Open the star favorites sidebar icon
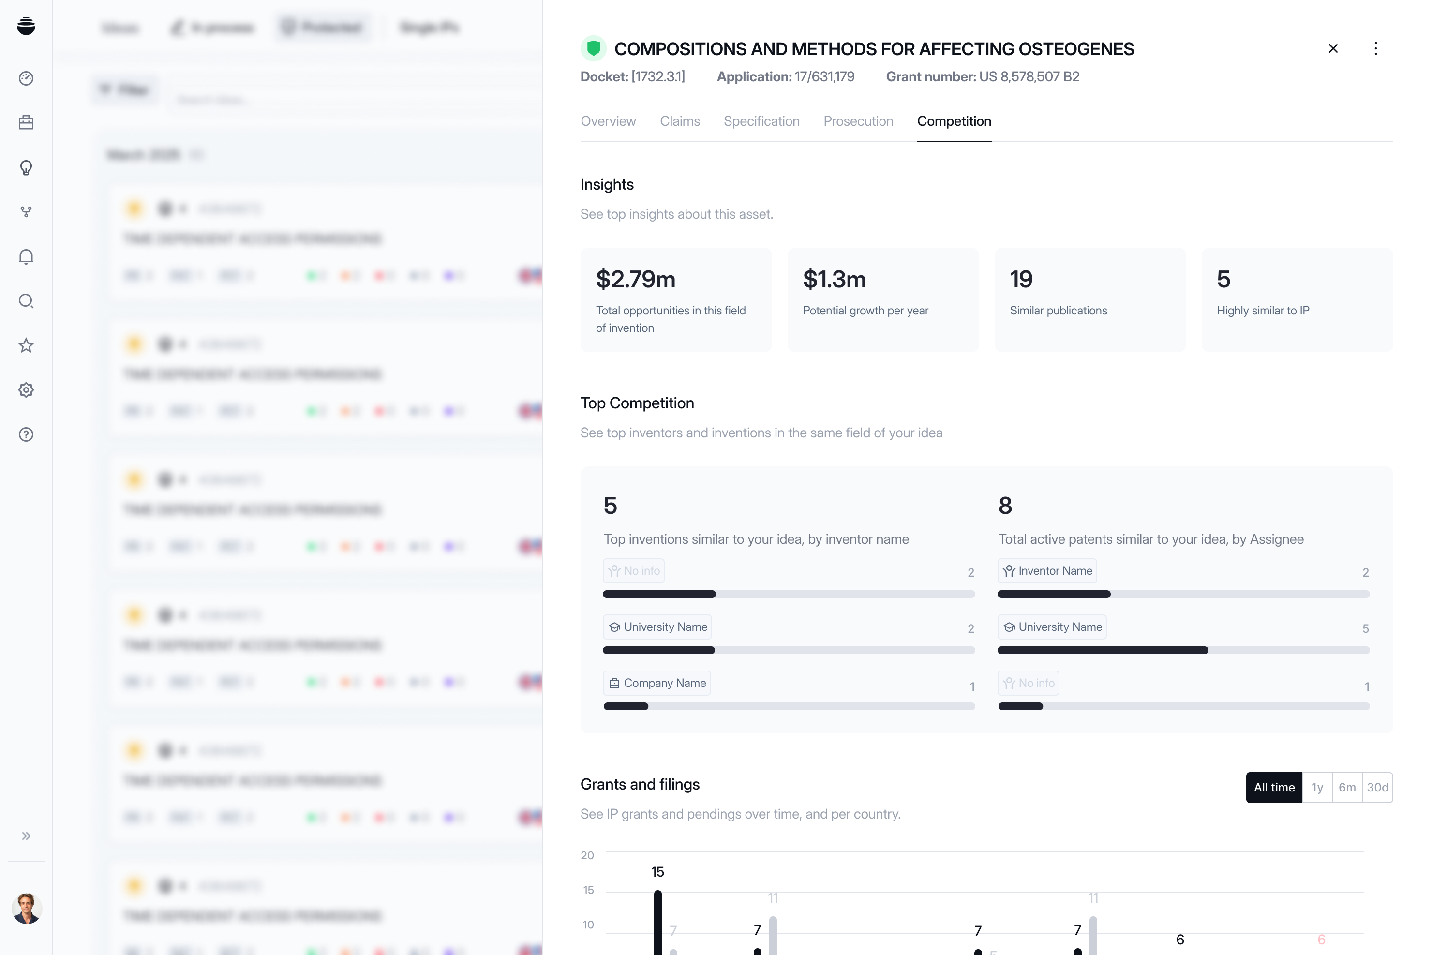The width and height of the screenshot is (1432, 955). tap(26, 345)
